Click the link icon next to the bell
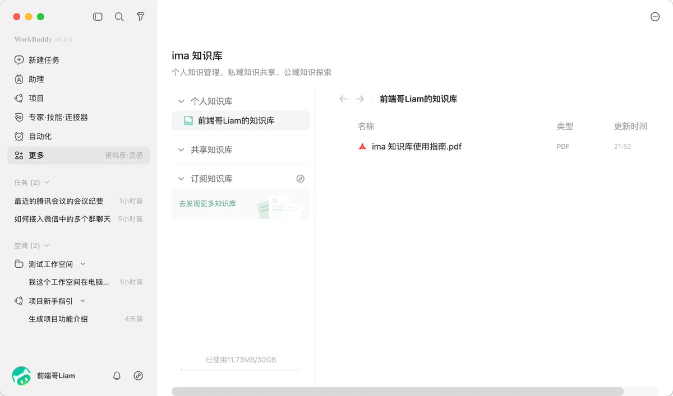The height and width of the screenshot is (396, 673). tap(139, 376)
